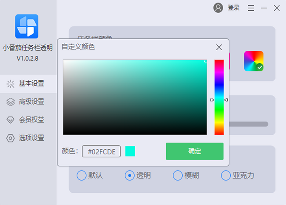
Task: Select the 模糊 radio option
Action: pyautogui.click(x=178, y=175)
